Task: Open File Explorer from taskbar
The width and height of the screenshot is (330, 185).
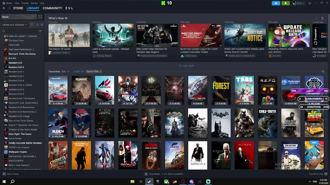Action: 132,182
